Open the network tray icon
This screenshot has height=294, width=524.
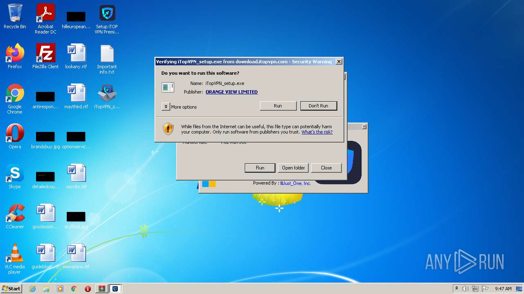pos(475,289)
